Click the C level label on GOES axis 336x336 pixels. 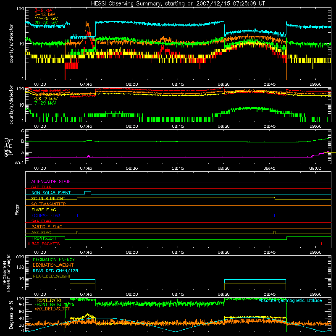point(23,131)
